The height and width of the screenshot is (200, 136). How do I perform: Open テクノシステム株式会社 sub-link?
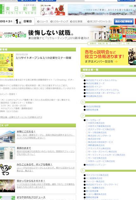[99, 149]
